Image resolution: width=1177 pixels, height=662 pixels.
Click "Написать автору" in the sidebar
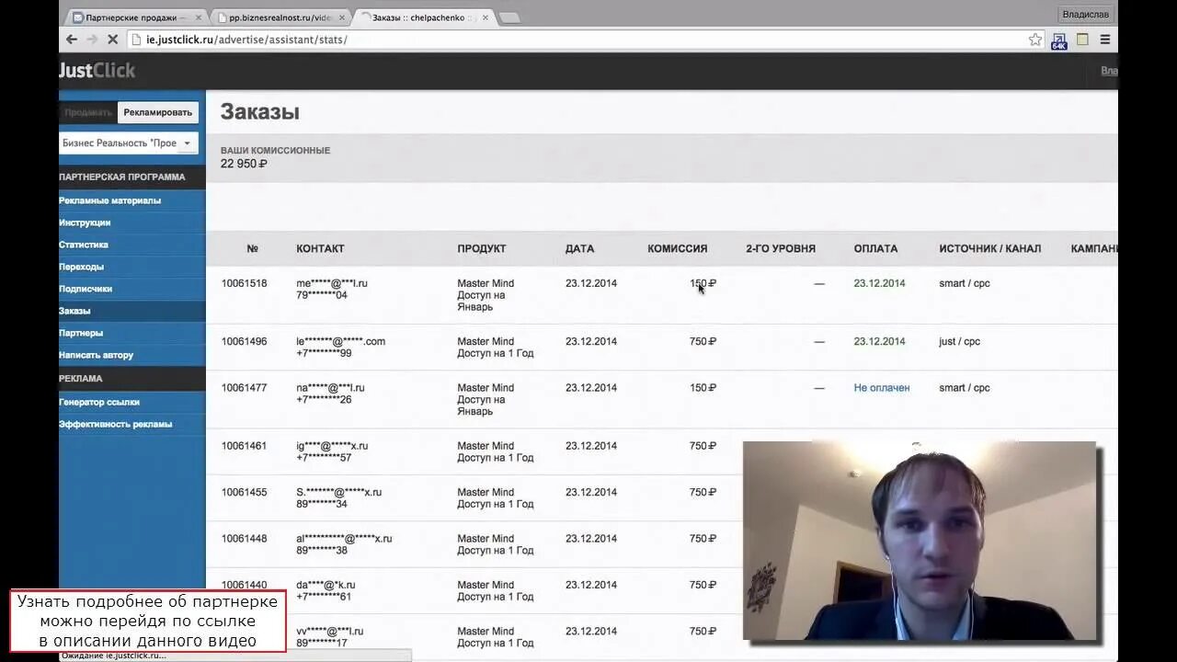click(96, 355)
